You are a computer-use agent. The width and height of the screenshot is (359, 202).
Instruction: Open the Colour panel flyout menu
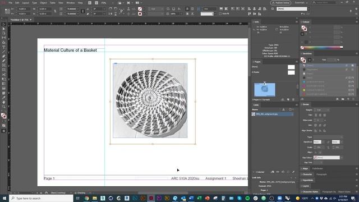(x=357, y=22)
